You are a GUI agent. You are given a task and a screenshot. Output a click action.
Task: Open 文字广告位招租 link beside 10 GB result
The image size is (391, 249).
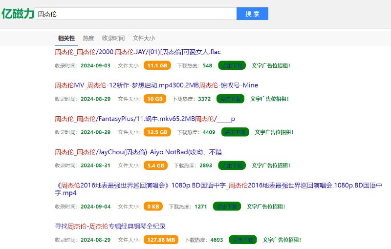tap(270, 99)
